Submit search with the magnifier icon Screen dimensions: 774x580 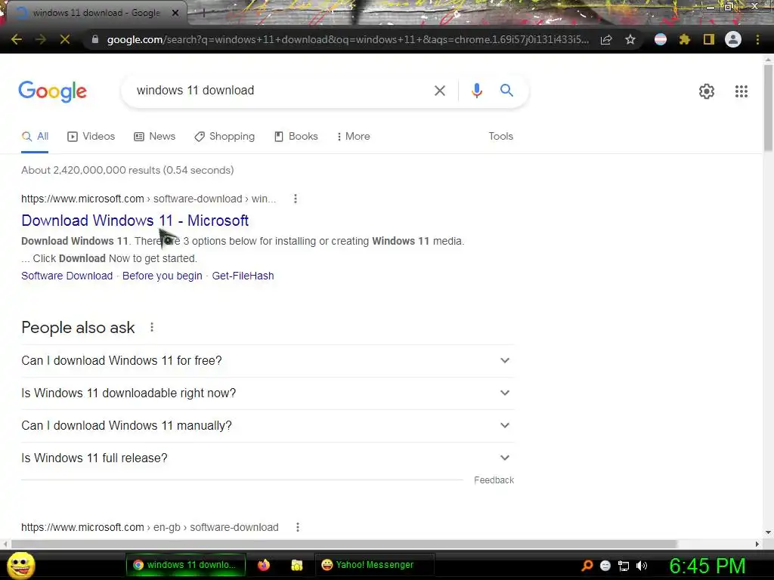[506, 91]
